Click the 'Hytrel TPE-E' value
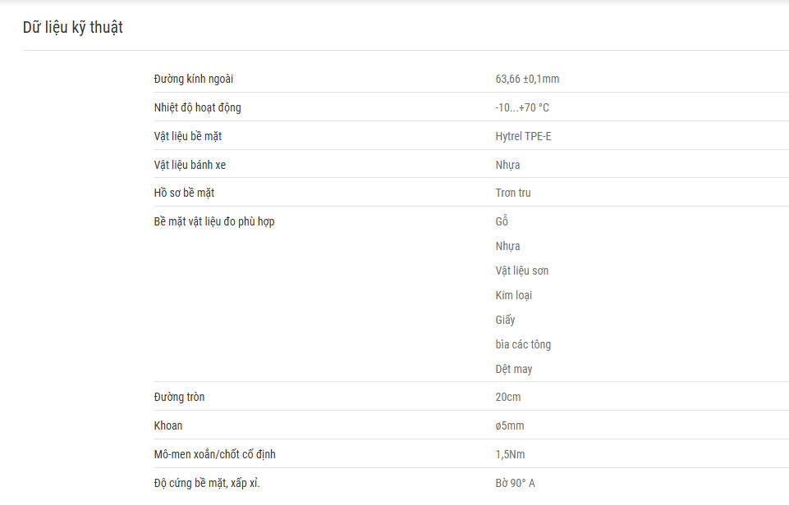789x505 pixels. (x=523, y=136)
